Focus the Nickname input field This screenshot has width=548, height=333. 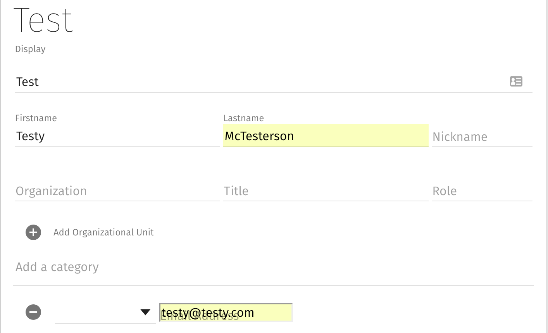pos(482,137)
